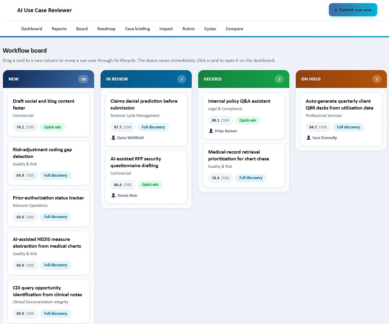Go to the Roadmap tab
Image resolution: width=389 pixels, height=324 pixels.
(x=106, y=29)
